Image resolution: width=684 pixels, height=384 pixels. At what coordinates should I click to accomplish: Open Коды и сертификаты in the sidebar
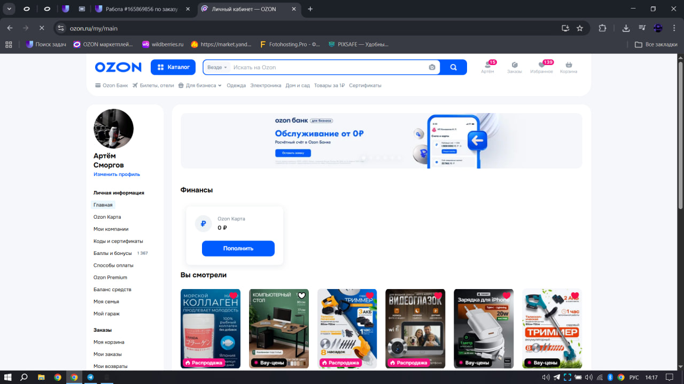pos(118,241)
